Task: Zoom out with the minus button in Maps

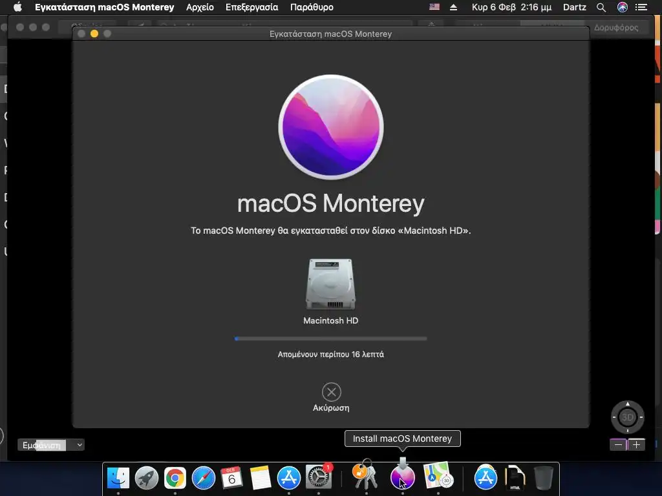Action: point(618,444)
